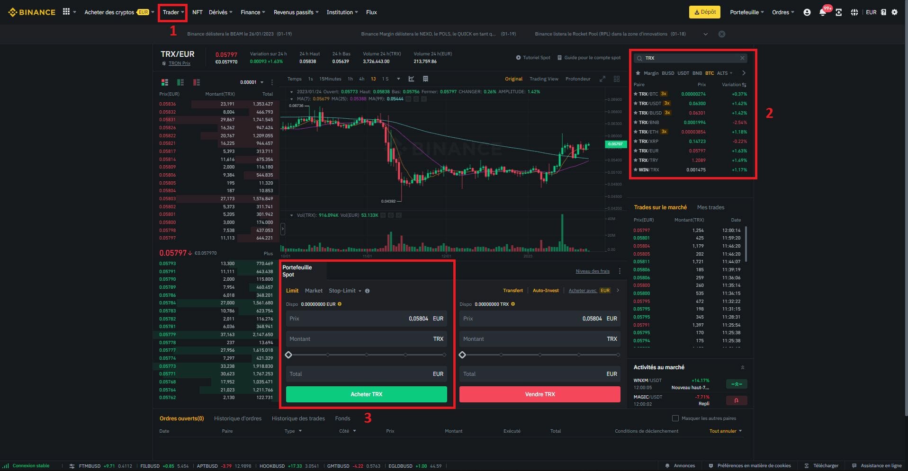Open the Trader dropdown menu
The image size is (908, 471).
pos(173,12)
